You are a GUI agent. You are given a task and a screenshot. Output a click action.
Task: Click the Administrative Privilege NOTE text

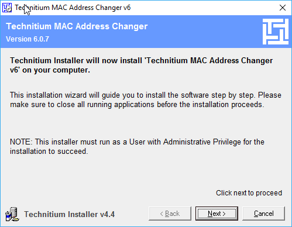pyautogui.click(x=137, y=146)
